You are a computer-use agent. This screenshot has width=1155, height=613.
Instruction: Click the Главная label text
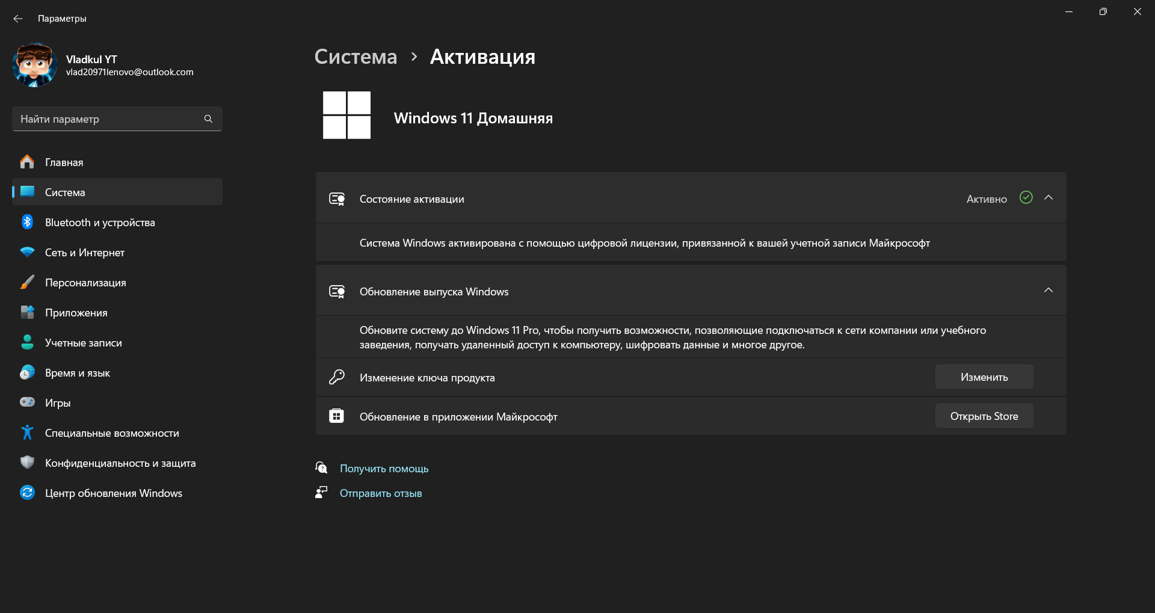[64, 162]
